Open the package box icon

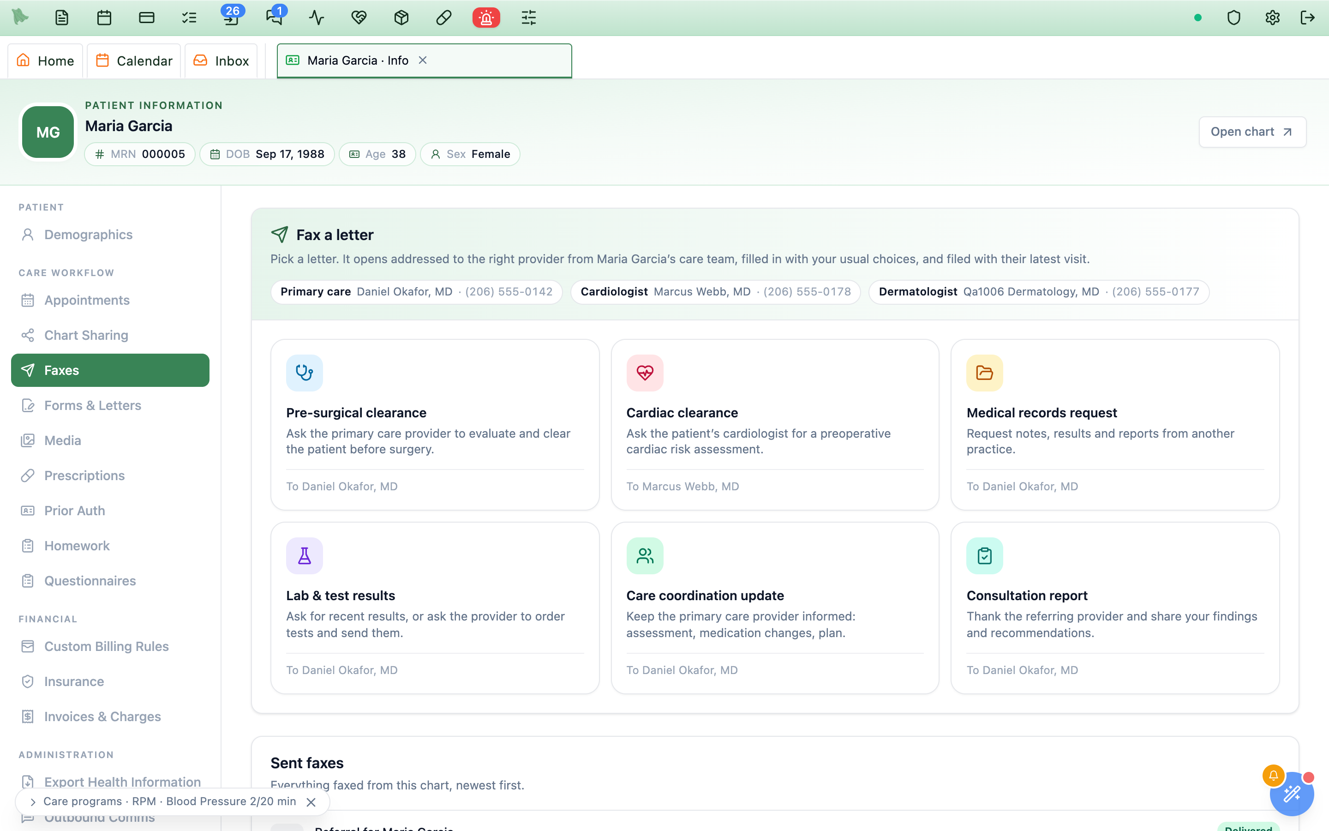[x=401, y=18]
